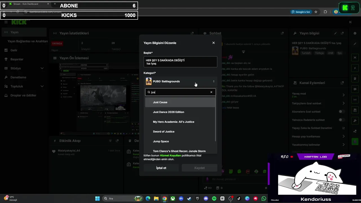
Task: Open Epic Games Launcher from taskbar
Action: coord(197,198)
